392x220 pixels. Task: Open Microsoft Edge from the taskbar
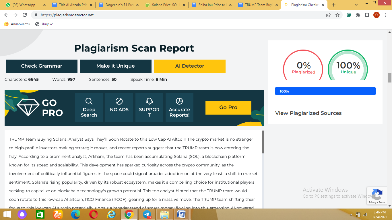75,214
